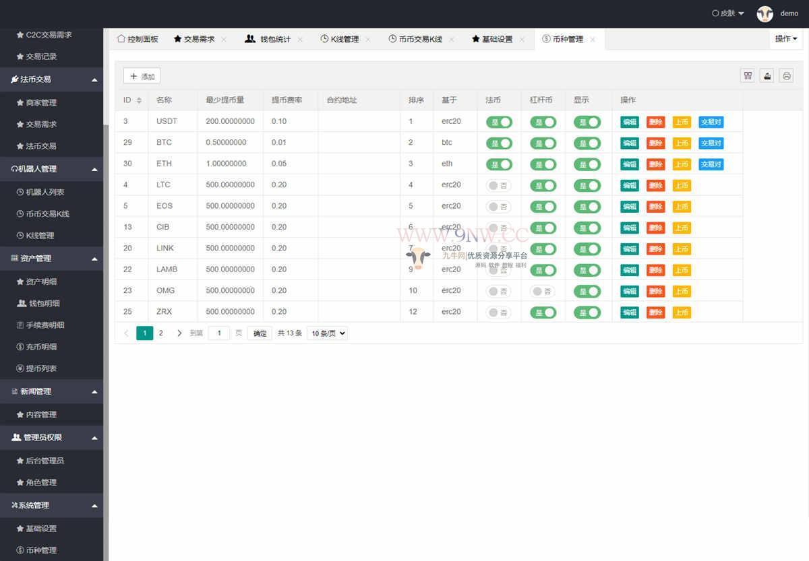
Task: Click 交易对 button for BTC row
Action: click(x=711, y=143)
